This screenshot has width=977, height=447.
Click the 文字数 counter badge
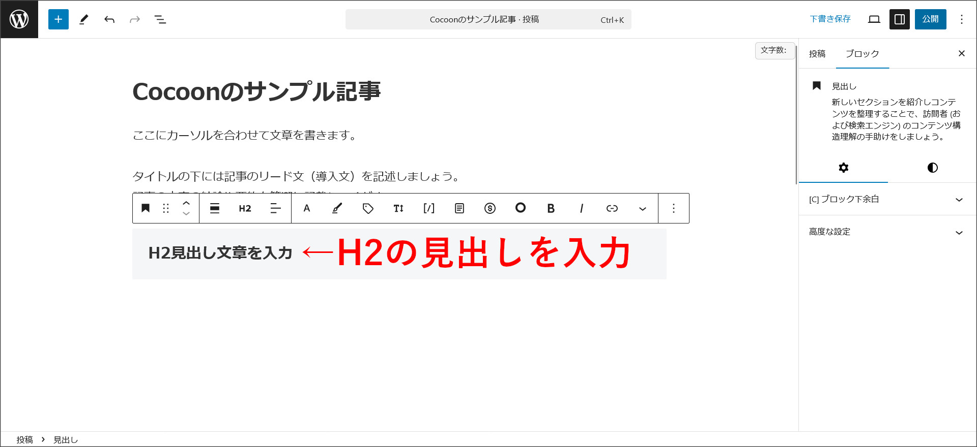click(x=774, y=50)
